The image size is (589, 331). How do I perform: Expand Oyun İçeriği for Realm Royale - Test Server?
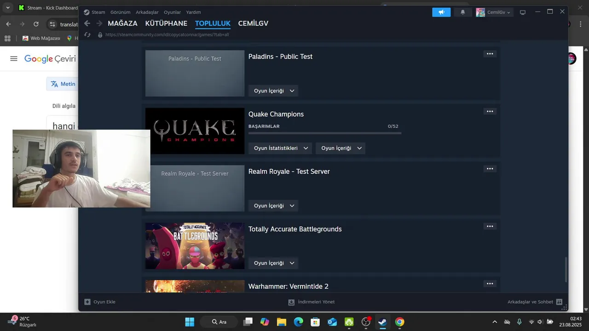point(273,205)
